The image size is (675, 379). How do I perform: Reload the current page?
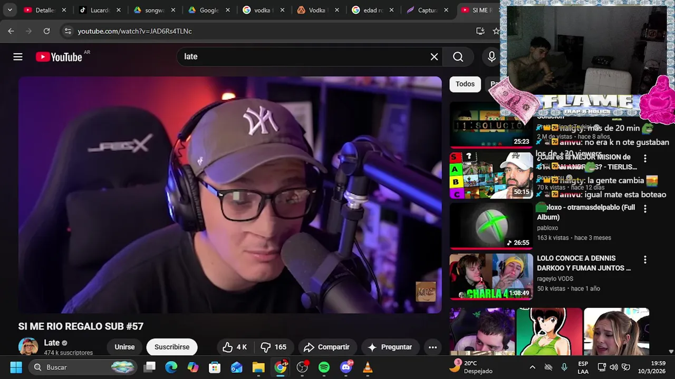pyautogui.click(x=46, y=31)
